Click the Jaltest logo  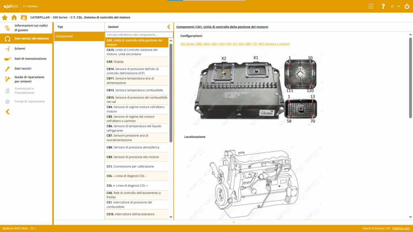coord(11,6)
